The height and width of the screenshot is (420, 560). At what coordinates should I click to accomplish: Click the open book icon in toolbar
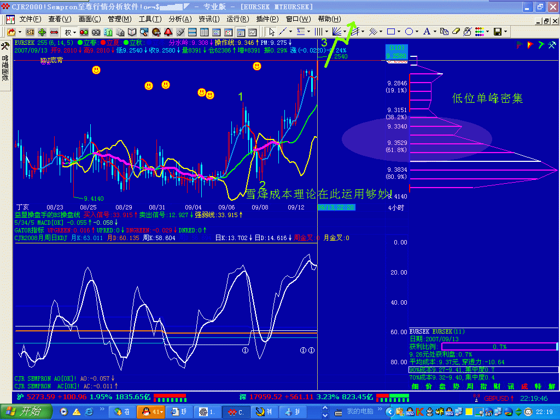[132, 32]
